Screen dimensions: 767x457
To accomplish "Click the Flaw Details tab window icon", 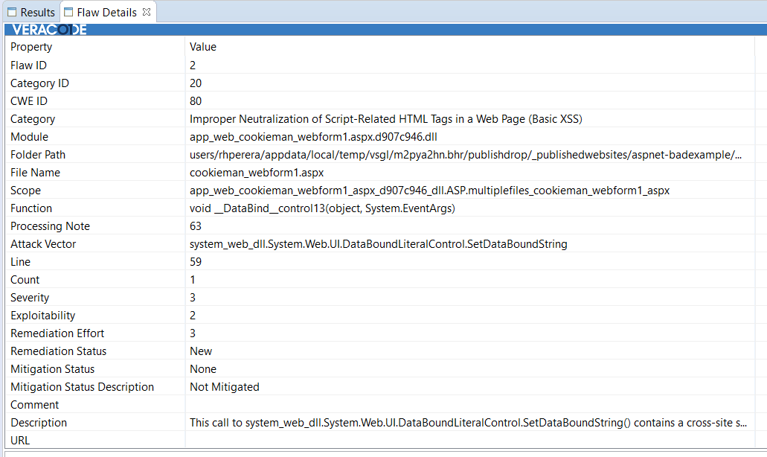I will (69, 12).
